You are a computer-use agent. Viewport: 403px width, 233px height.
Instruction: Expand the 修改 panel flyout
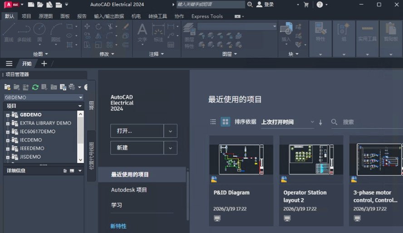tap(107, 54)
